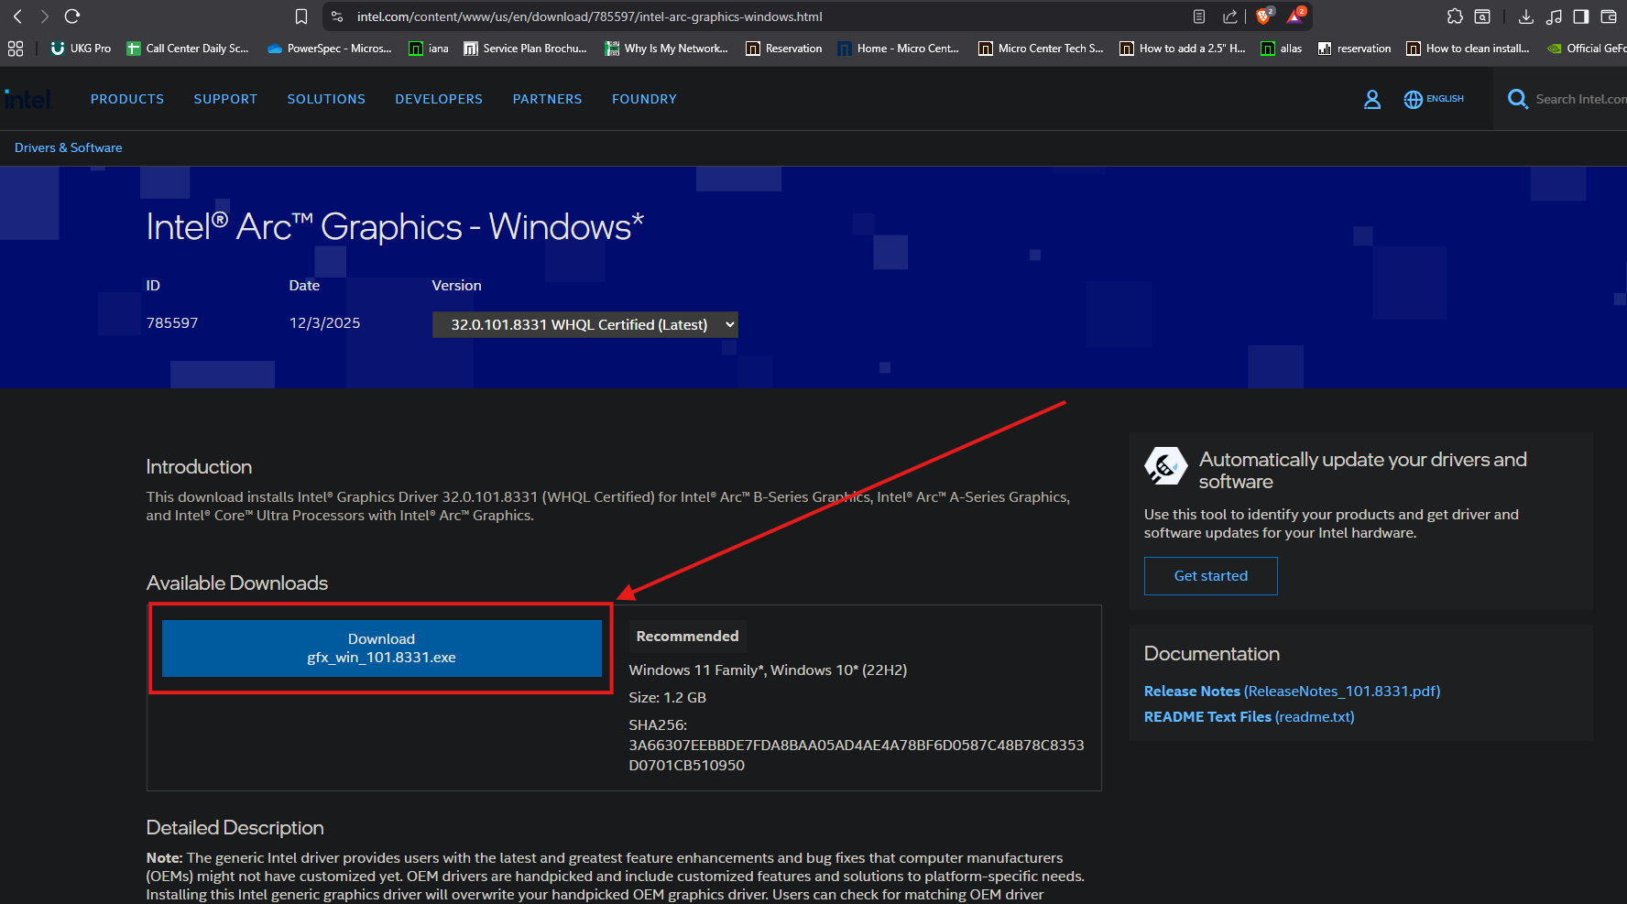Open the How to clean install... bookmark

pos(1469,49)
